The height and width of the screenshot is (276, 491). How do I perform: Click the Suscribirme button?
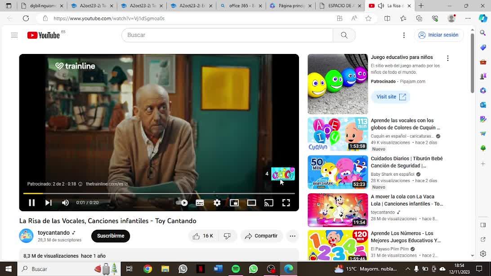[111, 236]
